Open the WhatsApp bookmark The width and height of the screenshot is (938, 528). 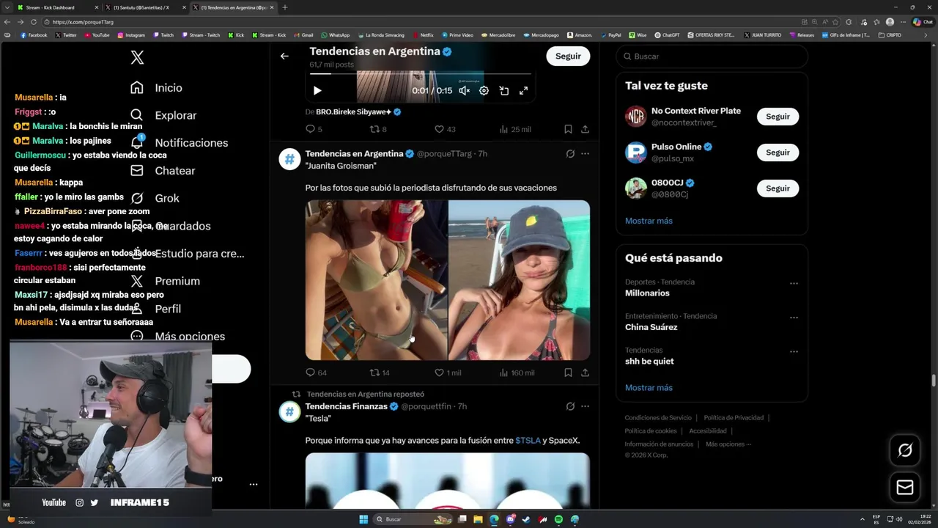(335, 35)
